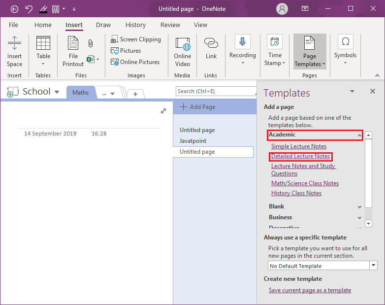Select the Maths section tab
The height and width of the screenshot is (305, 385).
(81, 93)
